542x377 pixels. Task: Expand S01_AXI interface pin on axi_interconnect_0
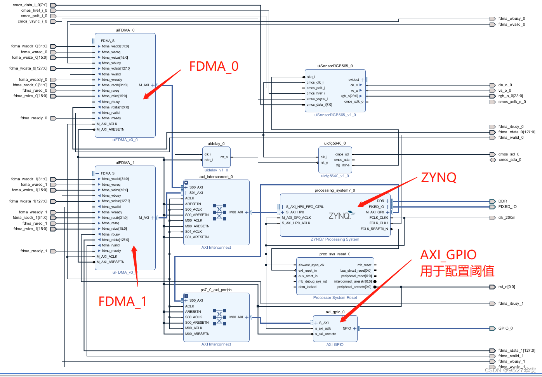coord(186,193)
